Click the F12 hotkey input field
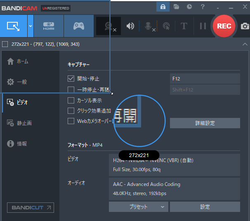This screenshot has width=250, height=221. 205,79
